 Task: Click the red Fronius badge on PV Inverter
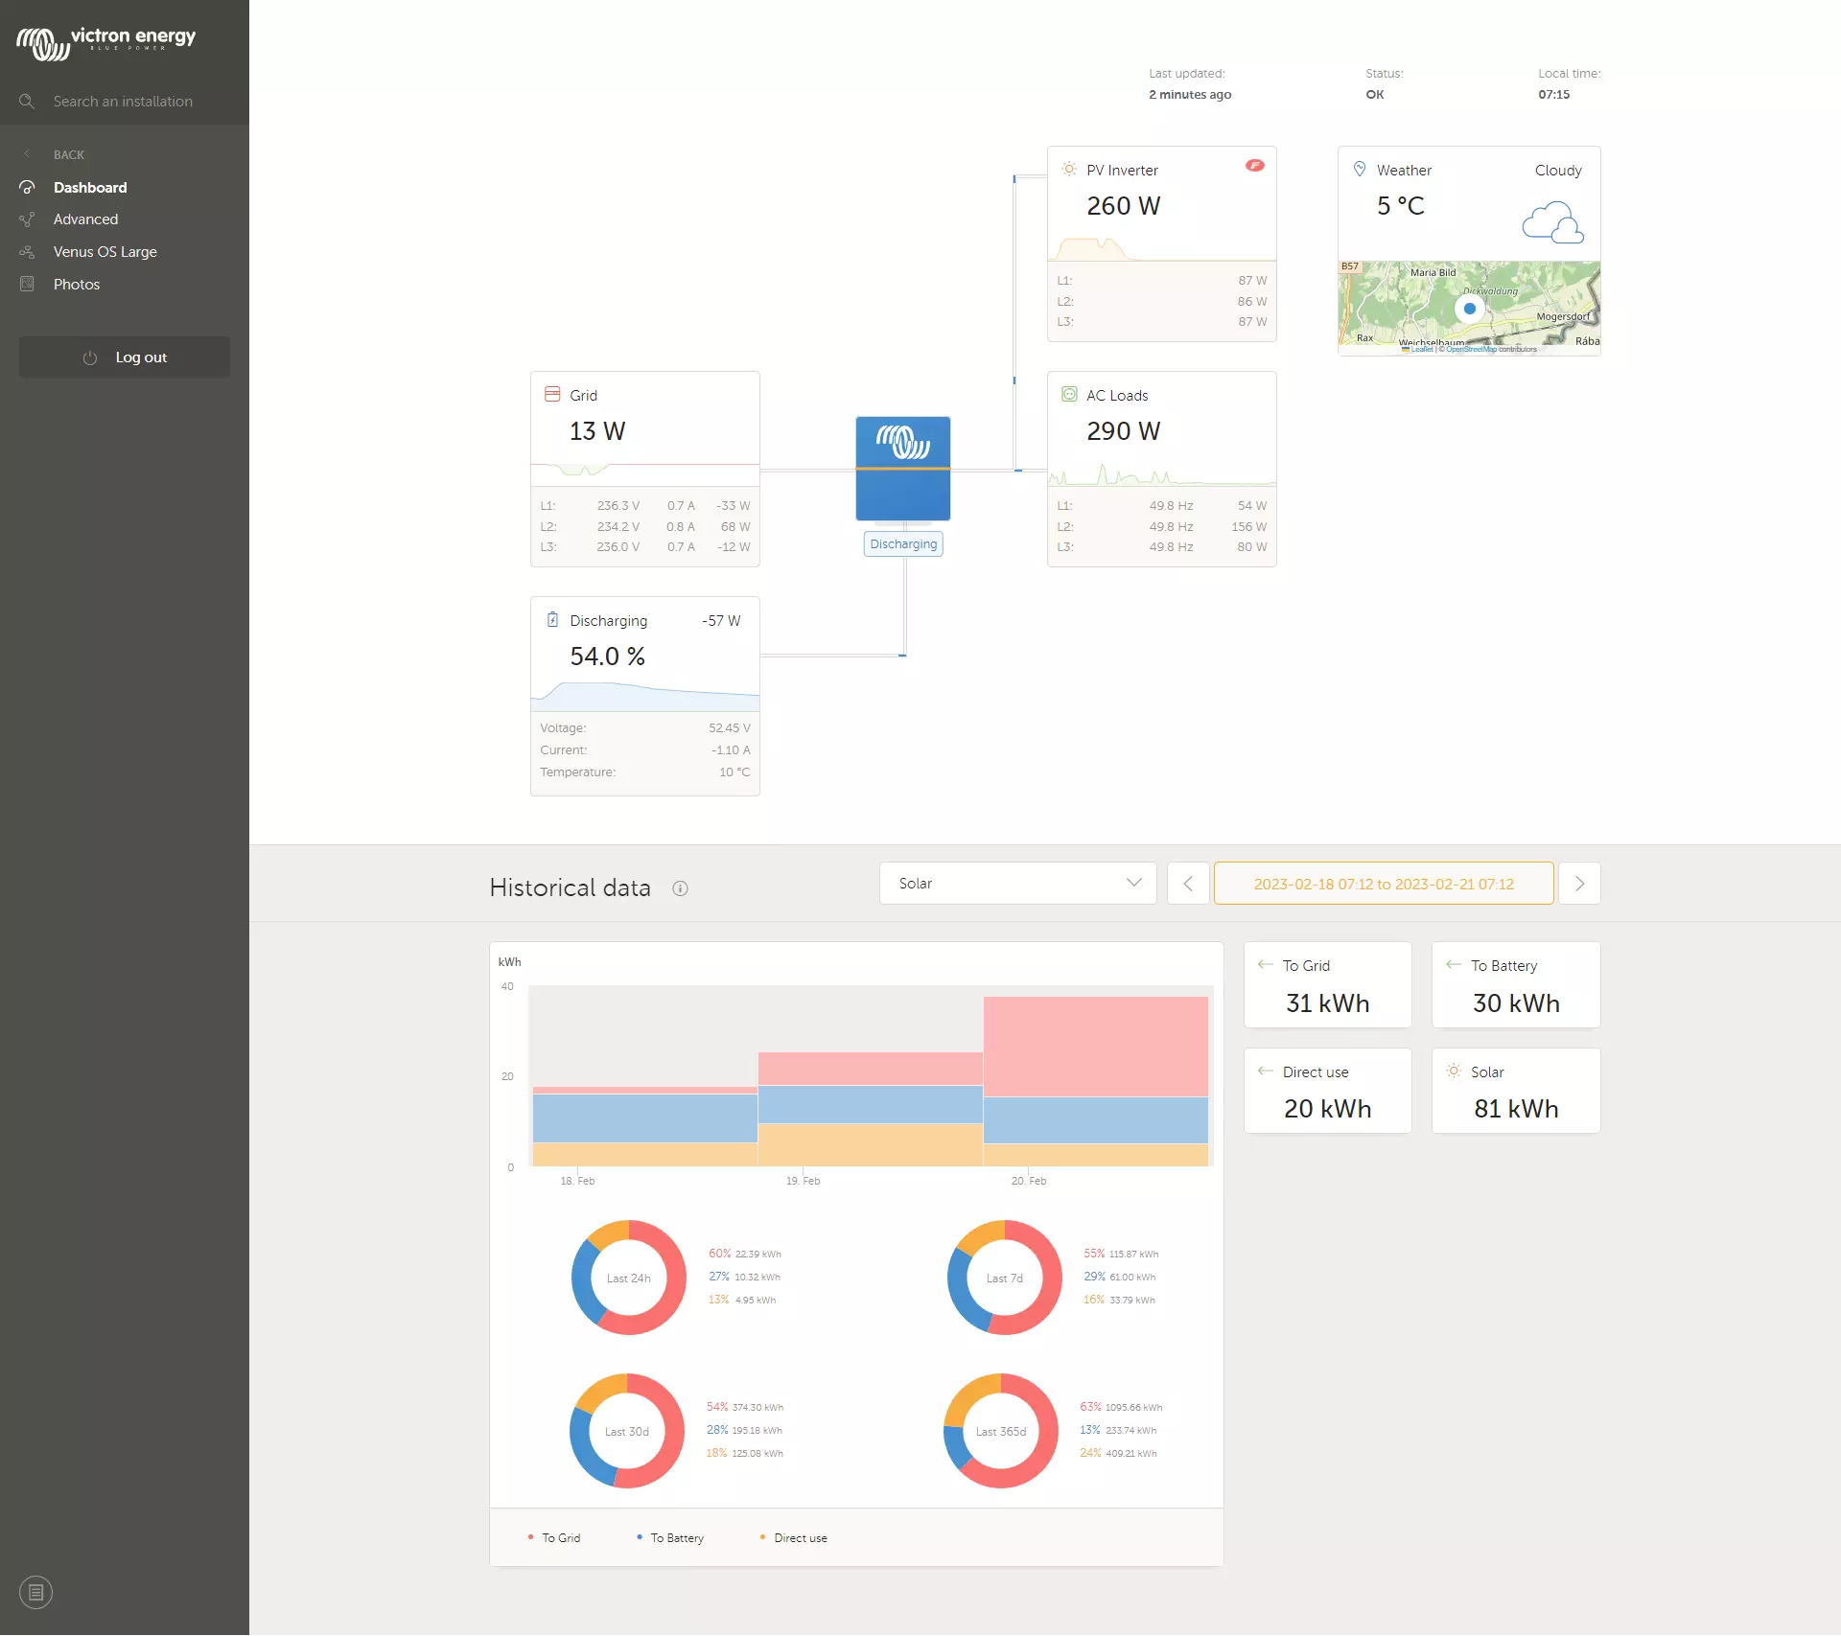(1254, 166)
